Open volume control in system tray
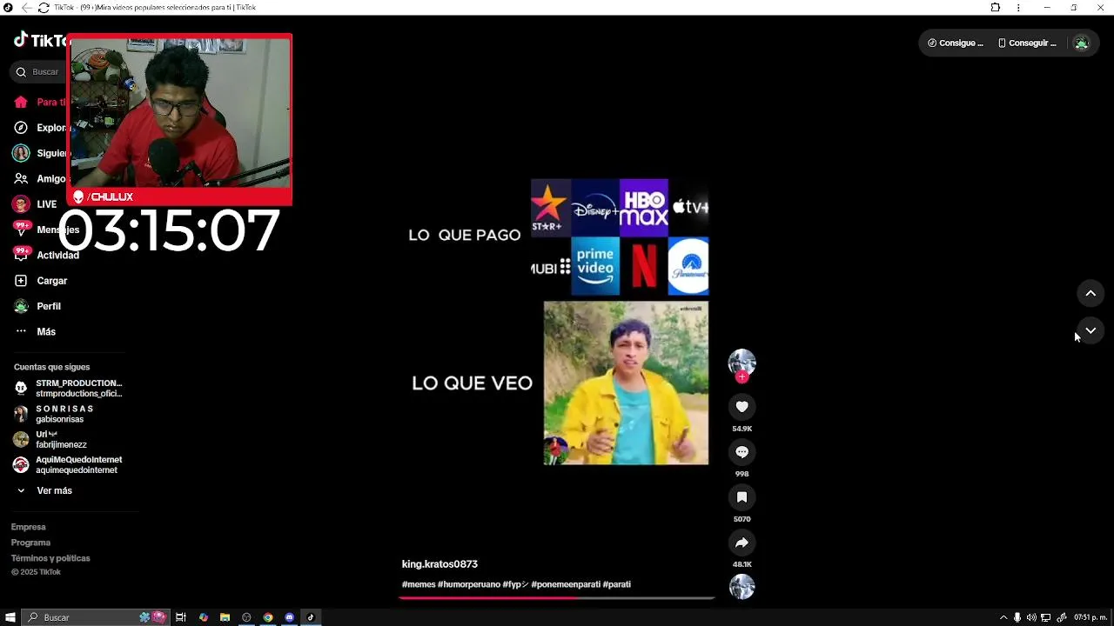The width and height of the screenshot is (1114, 626). pos(1031,617)
